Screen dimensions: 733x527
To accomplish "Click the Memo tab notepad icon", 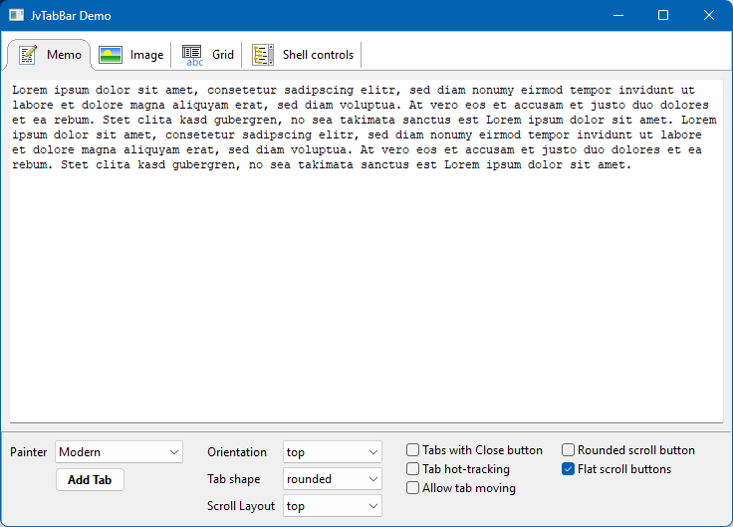I will tap(28, 55).
